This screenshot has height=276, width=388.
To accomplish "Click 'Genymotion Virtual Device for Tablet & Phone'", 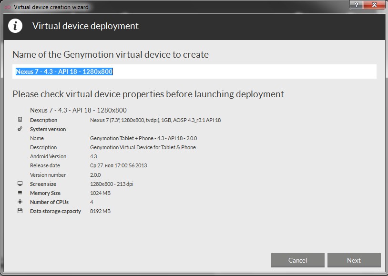I will click(x=143, y=147).
